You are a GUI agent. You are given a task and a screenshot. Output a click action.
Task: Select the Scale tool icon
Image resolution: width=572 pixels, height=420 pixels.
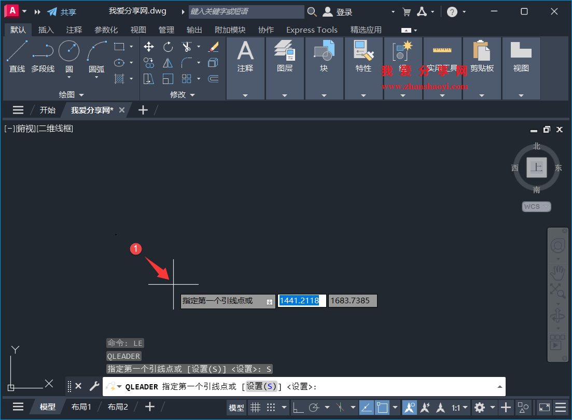168,78
